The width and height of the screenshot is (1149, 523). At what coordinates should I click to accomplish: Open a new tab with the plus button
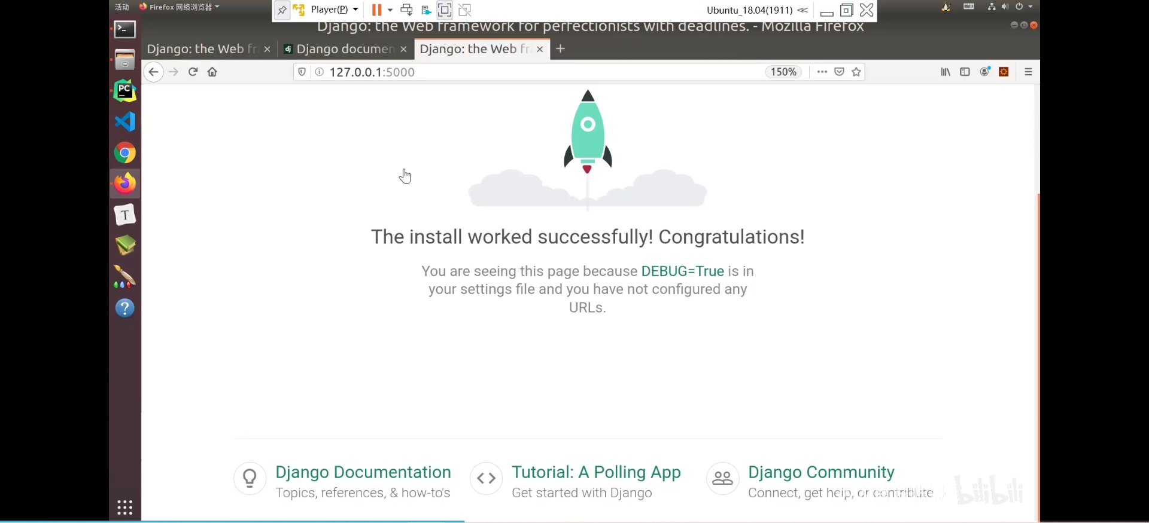(560, 48)
